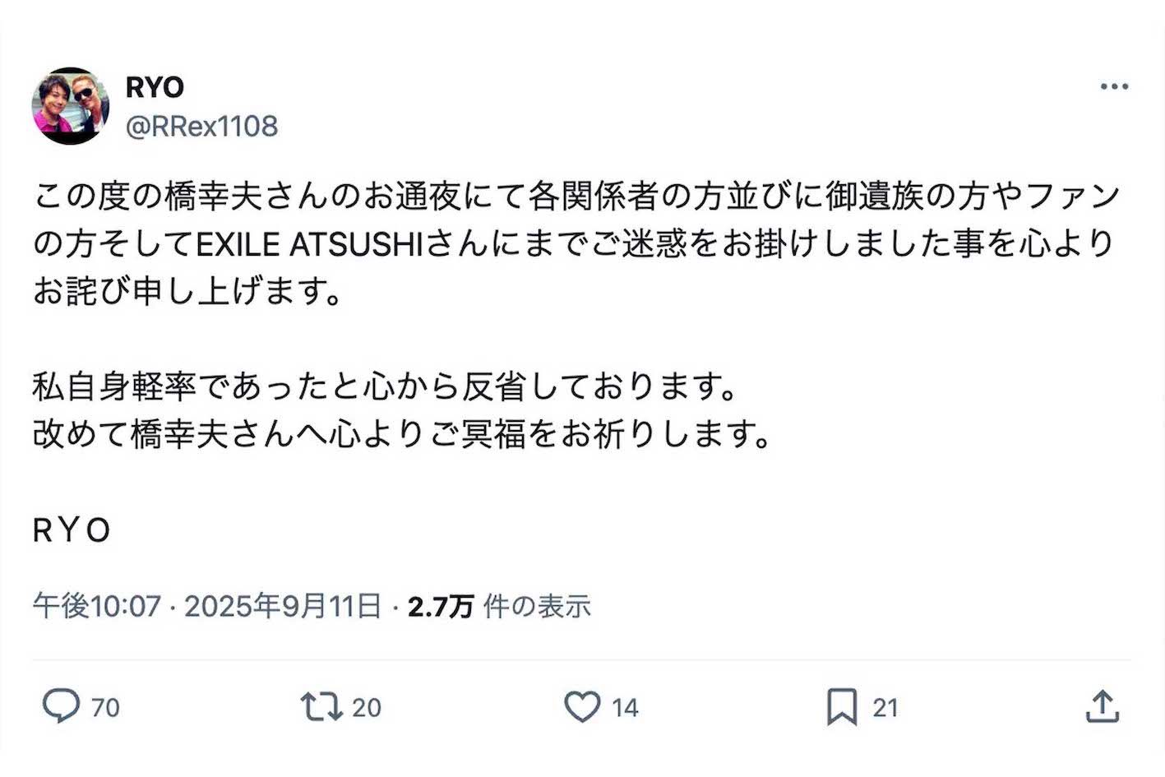The width and height of the screenshot is (1165, 777).
Task: Click the heart-shaped like icon
Action: 583,705
